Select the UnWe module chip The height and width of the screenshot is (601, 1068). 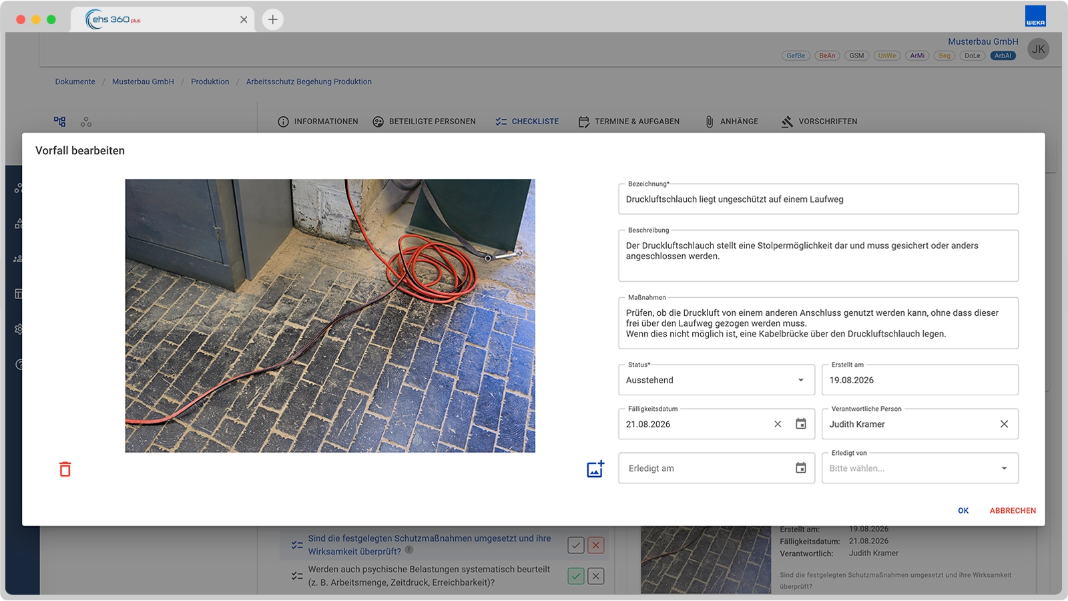[x=887, y=55]
